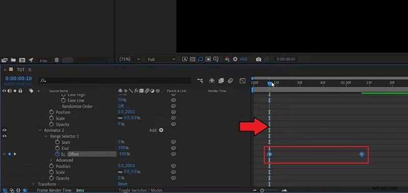Open the (75%) magnification dropdown
408x193 pixels.
point(130,59)
